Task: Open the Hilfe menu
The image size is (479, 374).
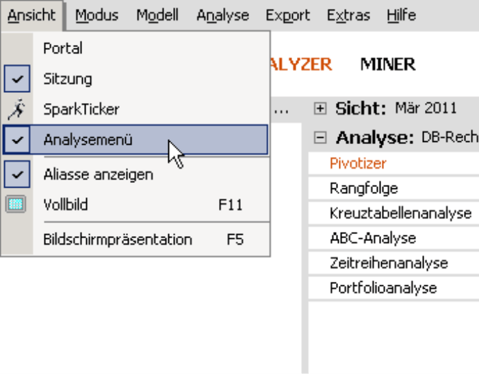Action: pos(401,15)
